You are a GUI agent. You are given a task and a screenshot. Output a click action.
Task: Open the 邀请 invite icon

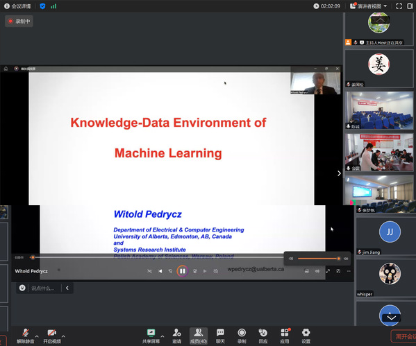tap(176, 336)
